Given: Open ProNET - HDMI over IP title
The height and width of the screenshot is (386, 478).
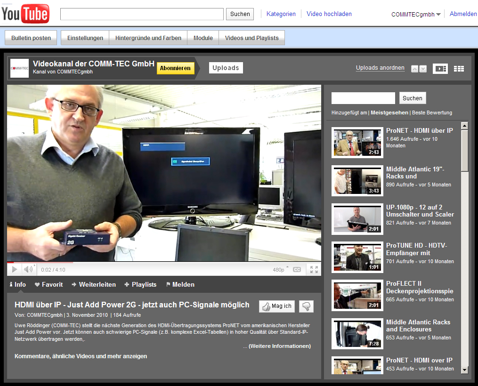Looking at the screenshot, I should pos(419,360).
